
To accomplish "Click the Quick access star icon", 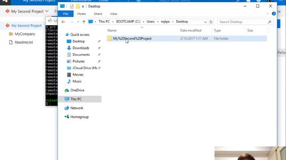I will click(x=67, y=35).
